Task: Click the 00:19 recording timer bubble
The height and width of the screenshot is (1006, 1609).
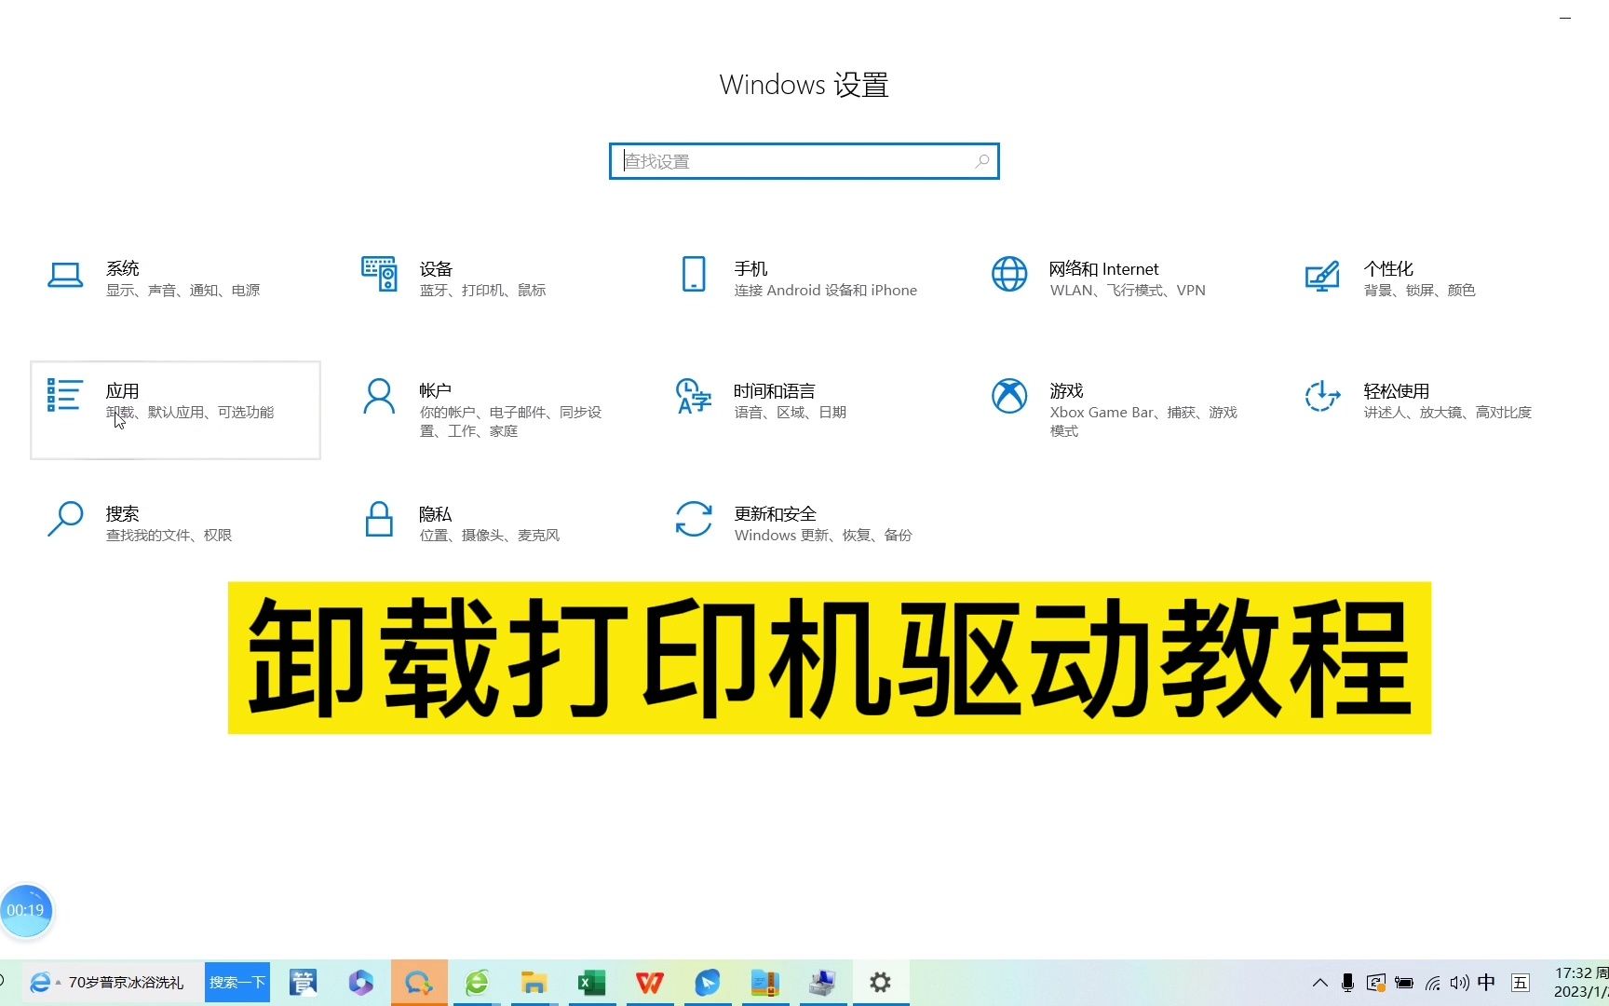Action: [x=26, y=910]
